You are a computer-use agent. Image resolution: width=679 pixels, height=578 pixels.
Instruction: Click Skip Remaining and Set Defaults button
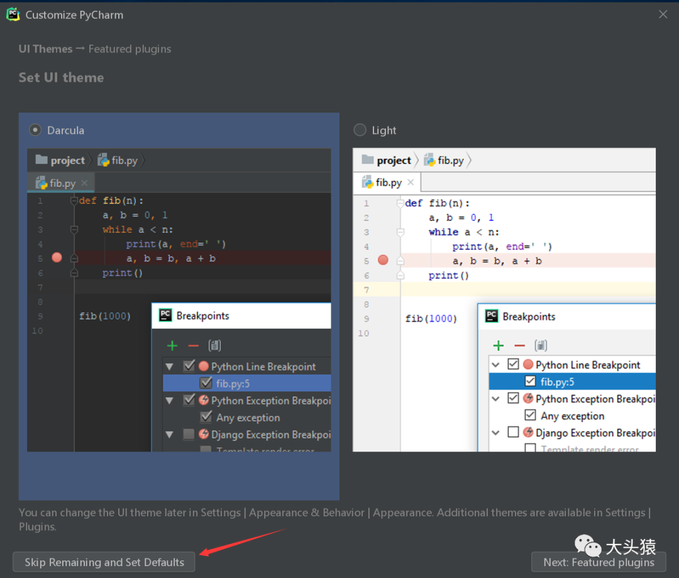click(104, 562)
